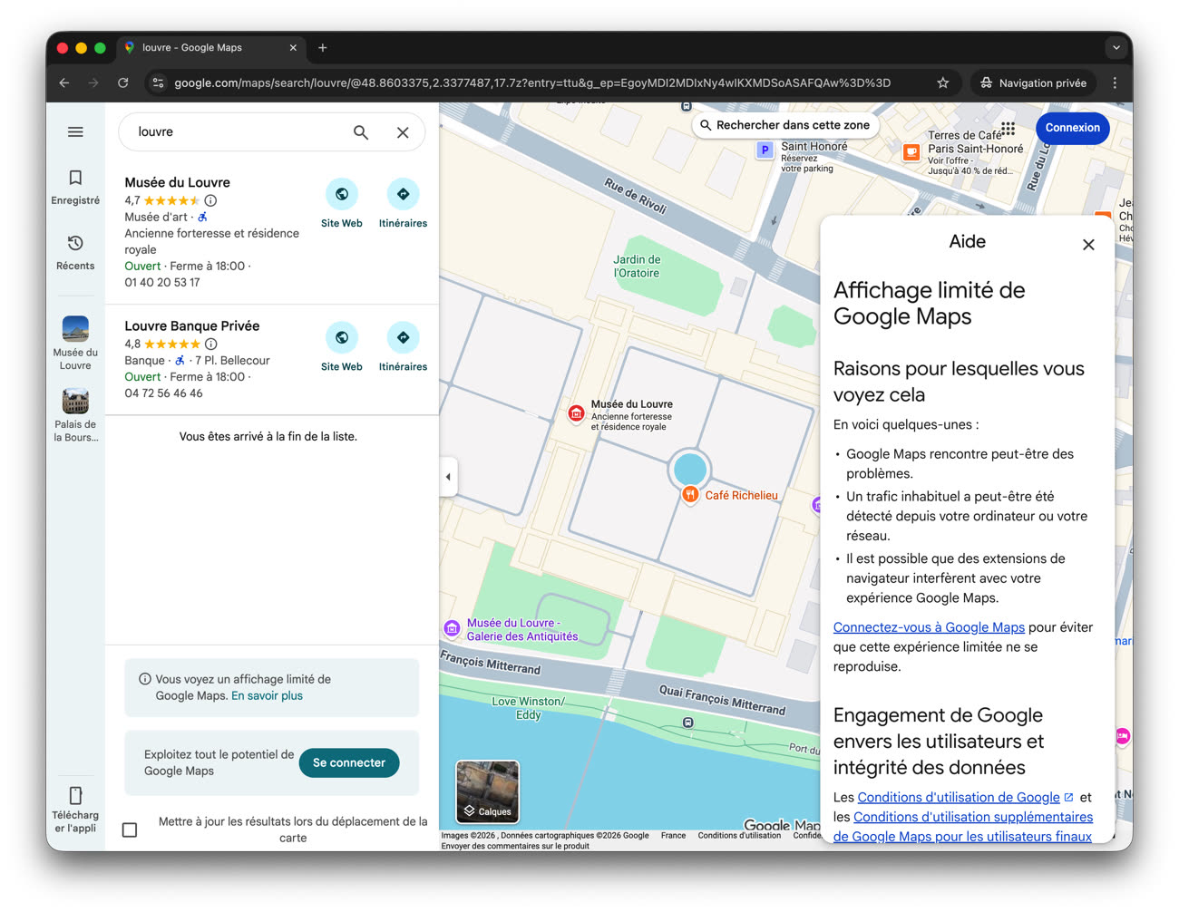Open the En savoir plus link
Screen dimensions: 1179x912
click(267, 696)
